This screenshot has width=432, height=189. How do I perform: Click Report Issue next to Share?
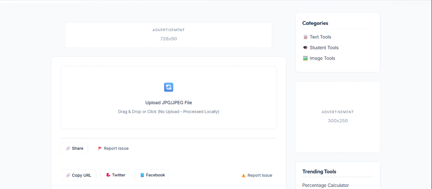click(113, 148)
